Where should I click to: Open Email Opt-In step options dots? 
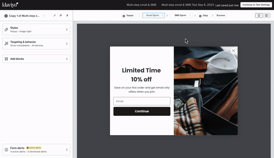coord(163,15)
